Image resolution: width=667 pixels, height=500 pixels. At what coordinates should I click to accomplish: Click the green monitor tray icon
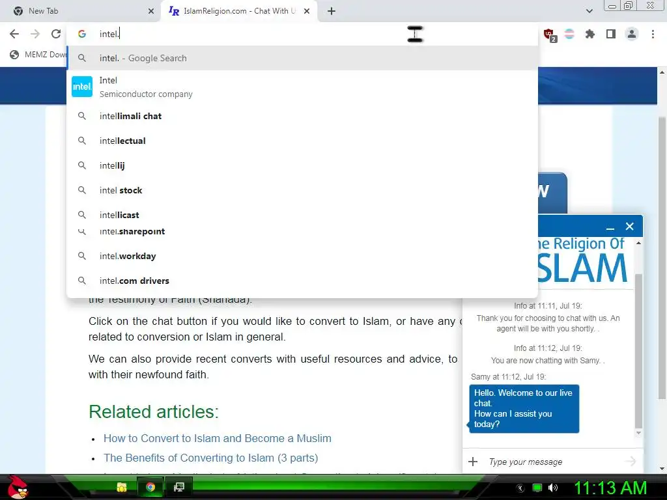point(537,488)
